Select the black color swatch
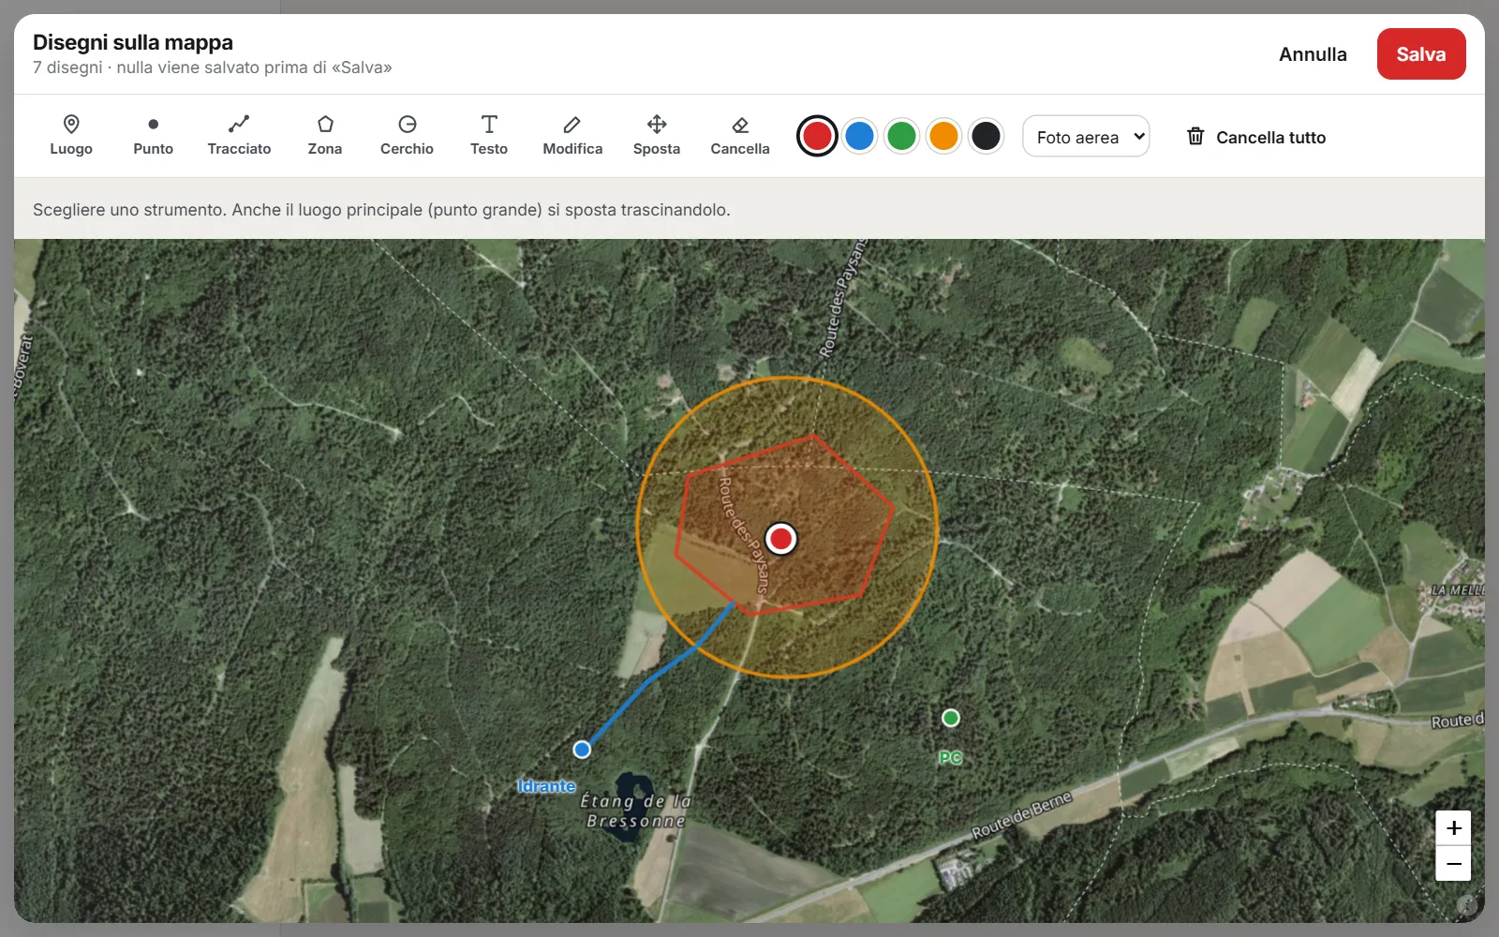The image size is (1499, 937). coord(986,136)
